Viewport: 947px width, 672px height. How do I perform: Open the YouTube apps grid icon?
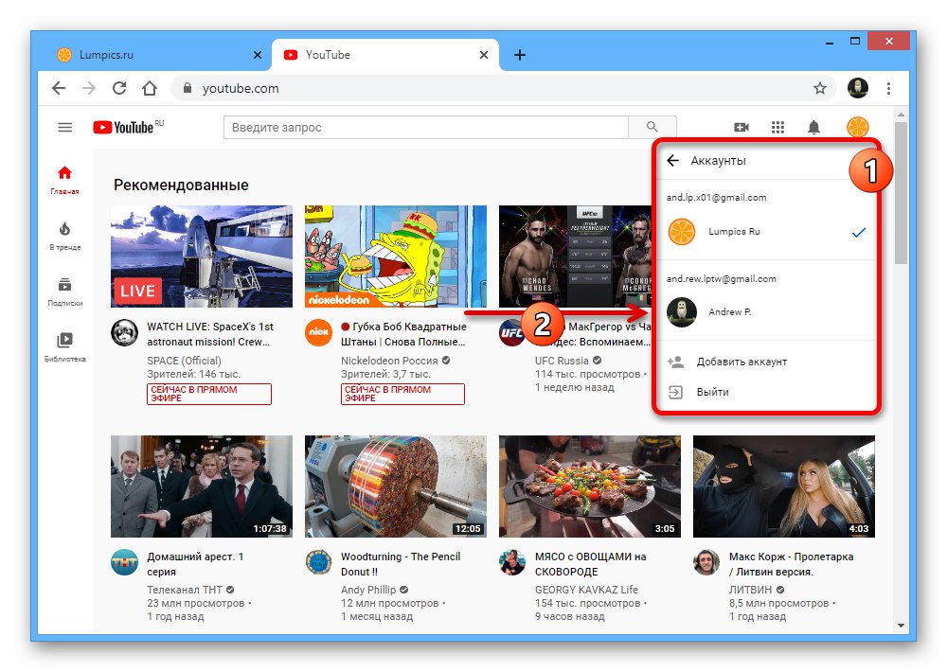click(777, 128)
